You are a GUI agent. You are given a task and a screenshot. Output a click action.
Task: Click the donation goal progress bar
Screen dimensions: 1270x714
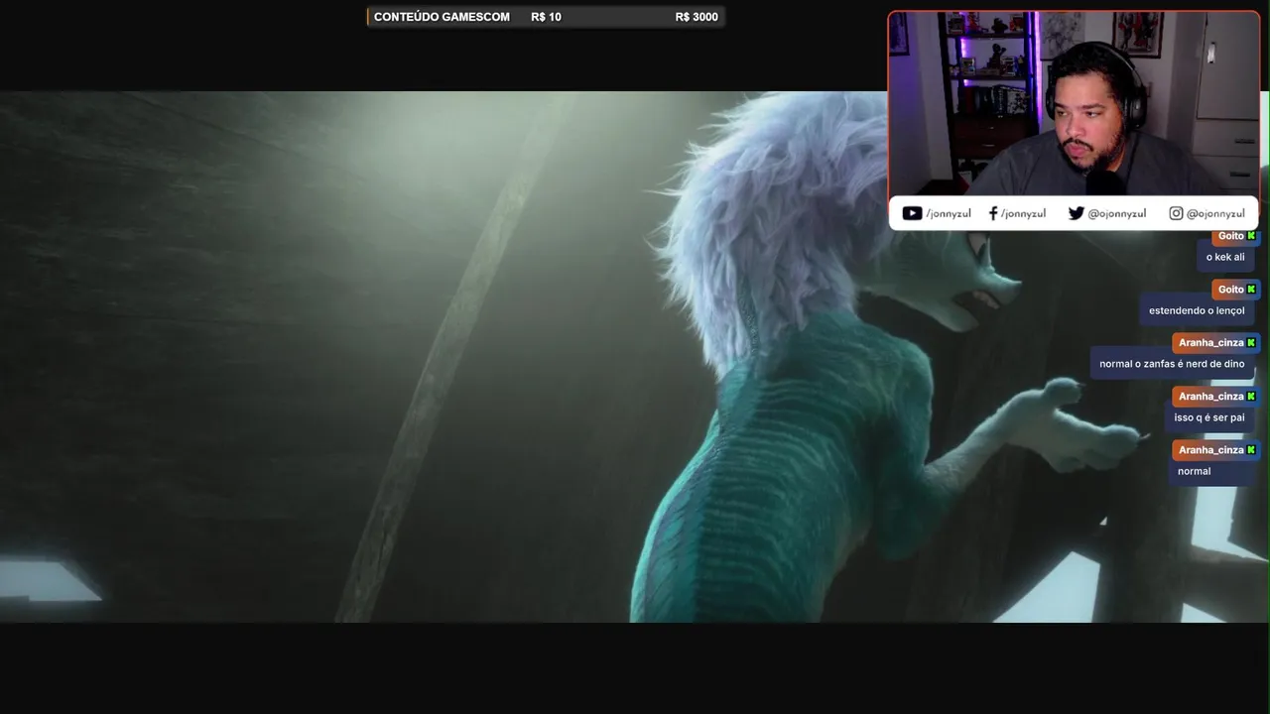click(x=546, y=17)
